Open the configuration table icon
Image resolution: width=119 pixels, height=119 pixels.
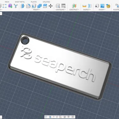pos(63,6)
